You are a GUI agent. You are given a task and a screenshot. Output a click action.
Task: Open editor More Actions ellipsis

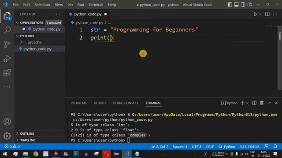275,14
